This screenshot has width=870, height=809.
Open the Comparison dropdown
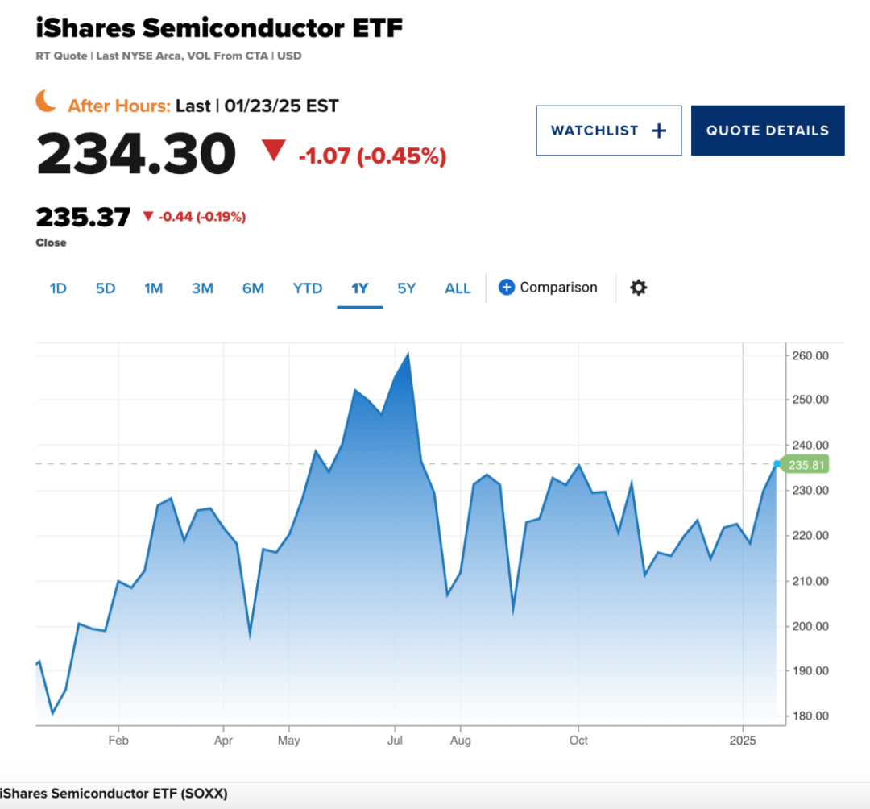[557, 287]
